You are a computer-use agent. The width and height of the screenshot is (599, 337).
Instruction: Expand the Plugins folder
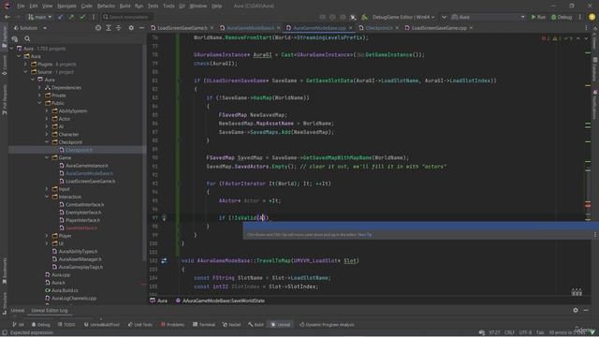coord(26,65)
